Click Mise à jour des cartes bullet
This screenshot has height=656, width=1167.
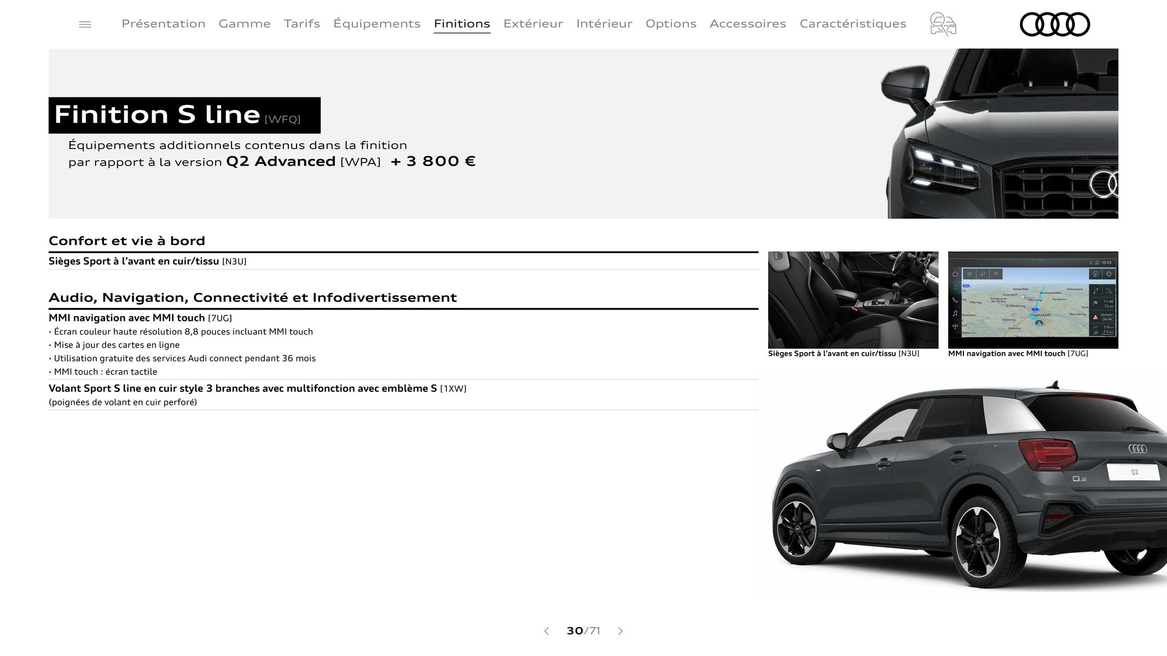114,345
